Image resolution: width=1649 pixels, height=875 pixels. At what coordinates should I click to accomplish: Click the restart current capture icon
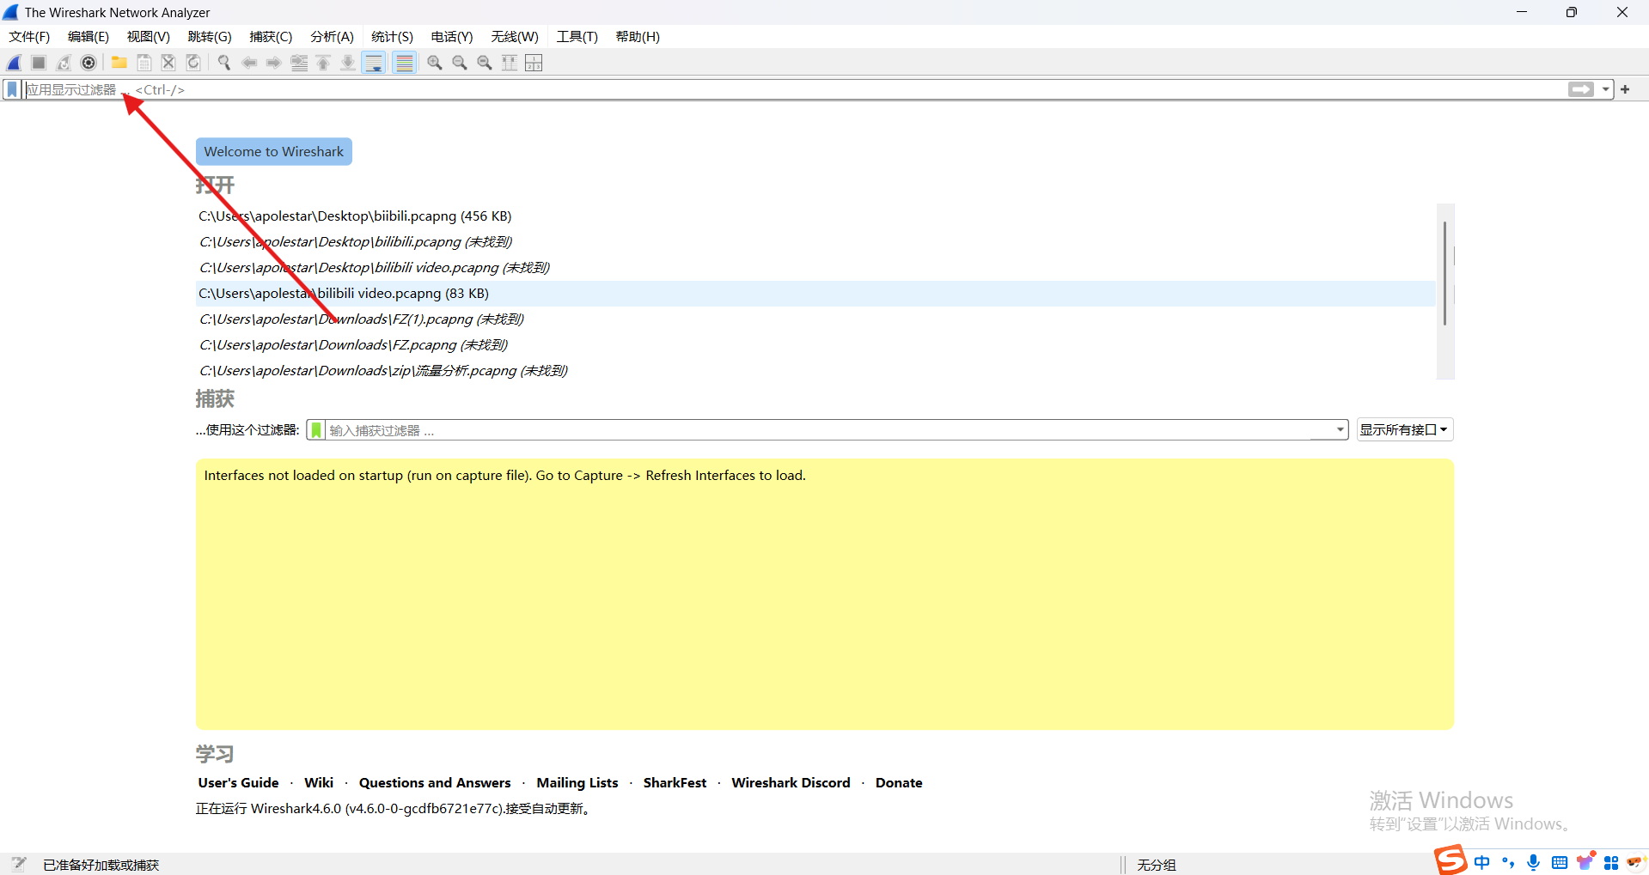coord(64,63)
